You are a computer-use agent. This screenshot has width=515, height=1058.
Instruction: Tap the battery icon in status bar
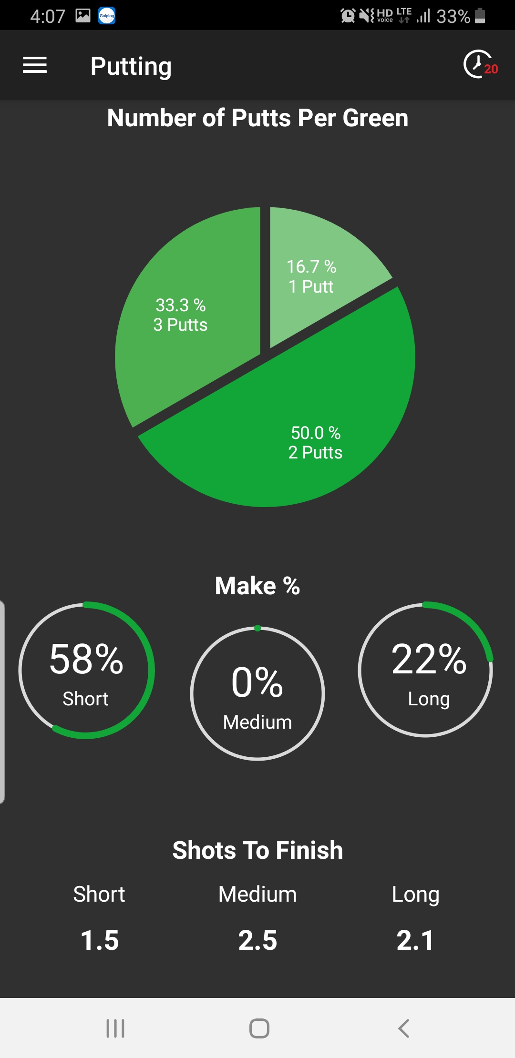point(480,16)
